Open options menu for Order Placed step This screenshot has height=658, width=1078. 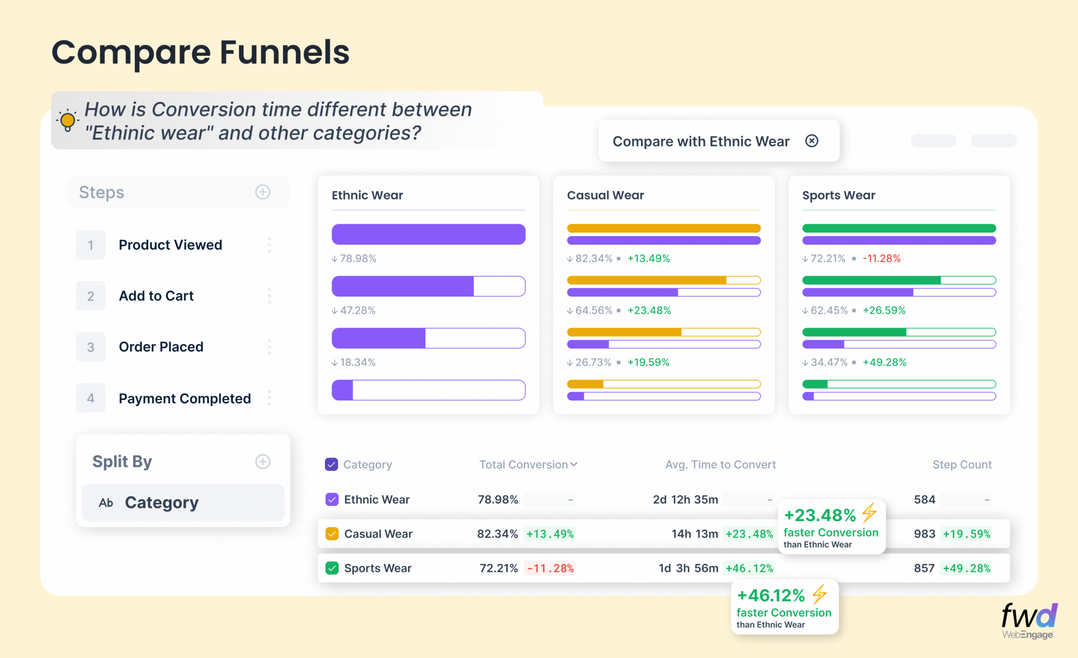click(269, 347)
